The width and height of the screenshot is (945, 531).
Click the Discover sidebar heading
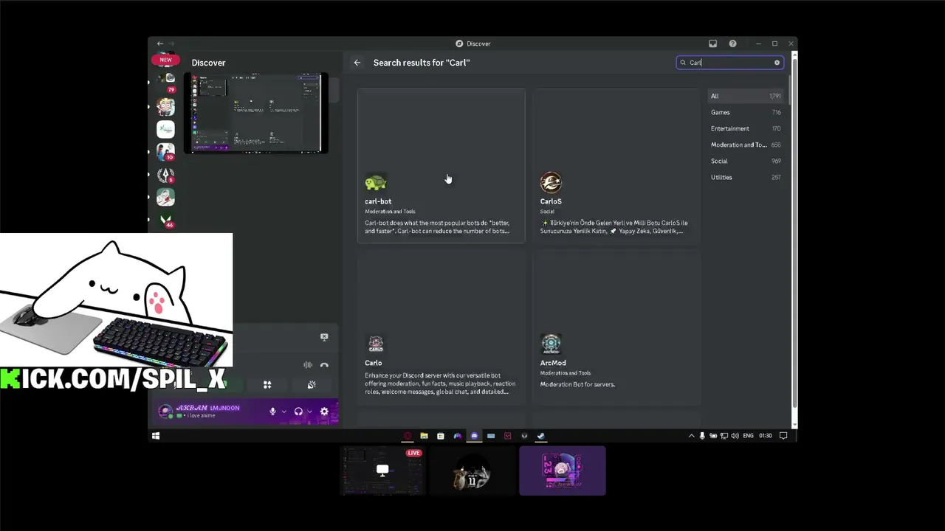[209, 63]
